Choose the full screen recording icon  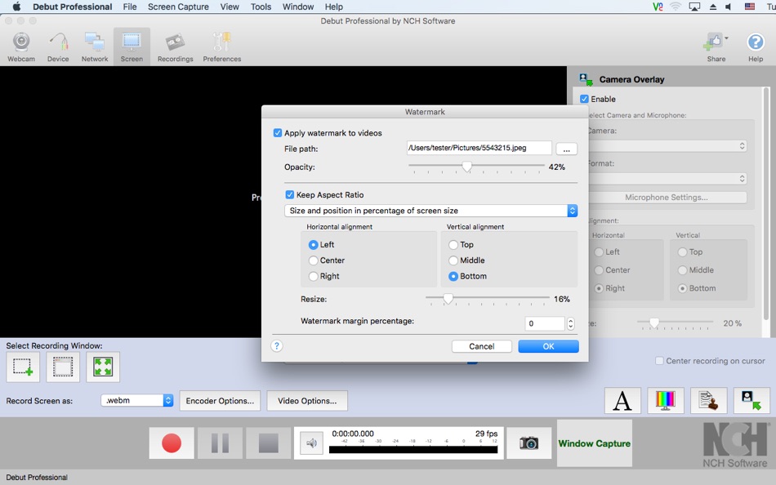tap(103, 367)
